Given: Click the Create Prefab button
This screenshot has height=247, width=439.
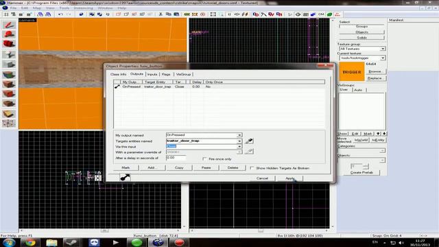Looking at the screenshot, I should [x=361, y=172].
